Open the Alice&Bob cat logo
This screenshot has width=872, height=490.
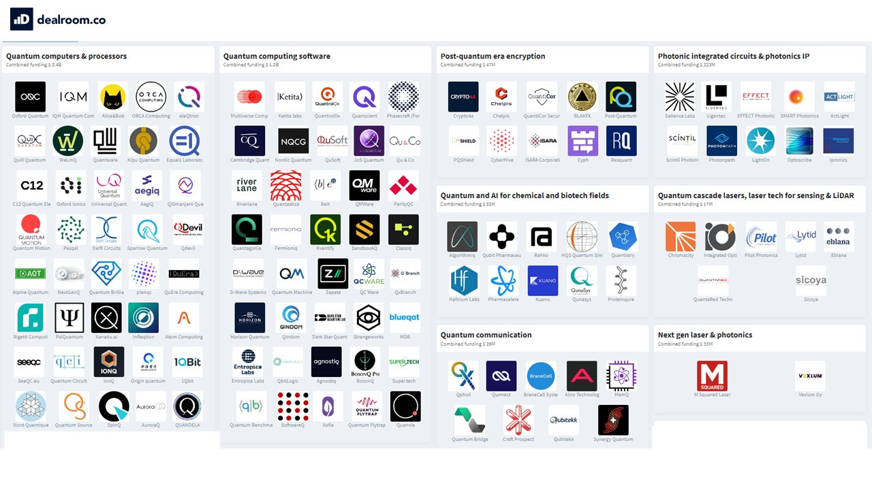[113, 97]
